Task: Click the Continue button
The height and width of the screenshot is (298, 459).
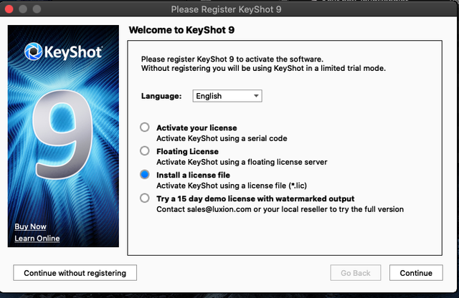Action: (416, 273)
